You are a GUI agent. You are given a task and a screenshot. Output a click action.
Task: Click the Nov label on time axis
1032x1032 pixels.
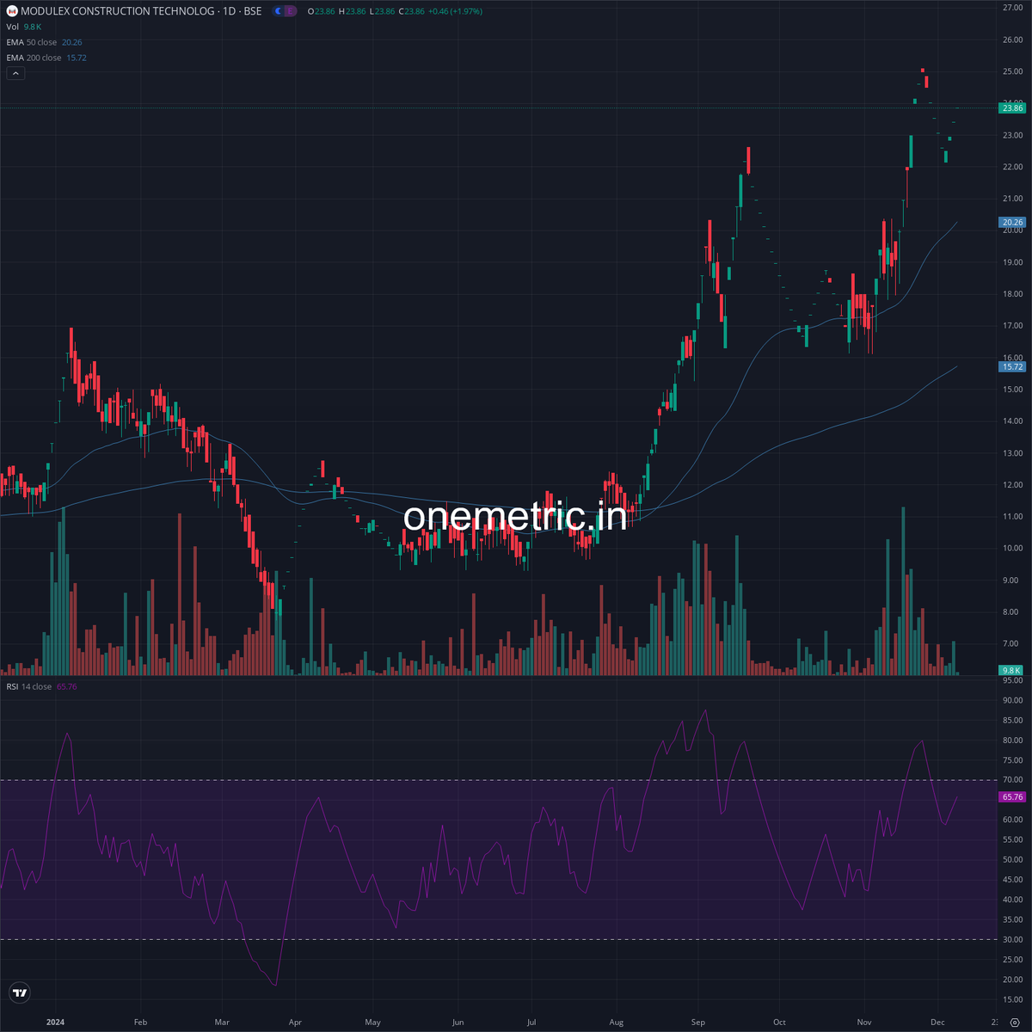[x=864, y=1023]
